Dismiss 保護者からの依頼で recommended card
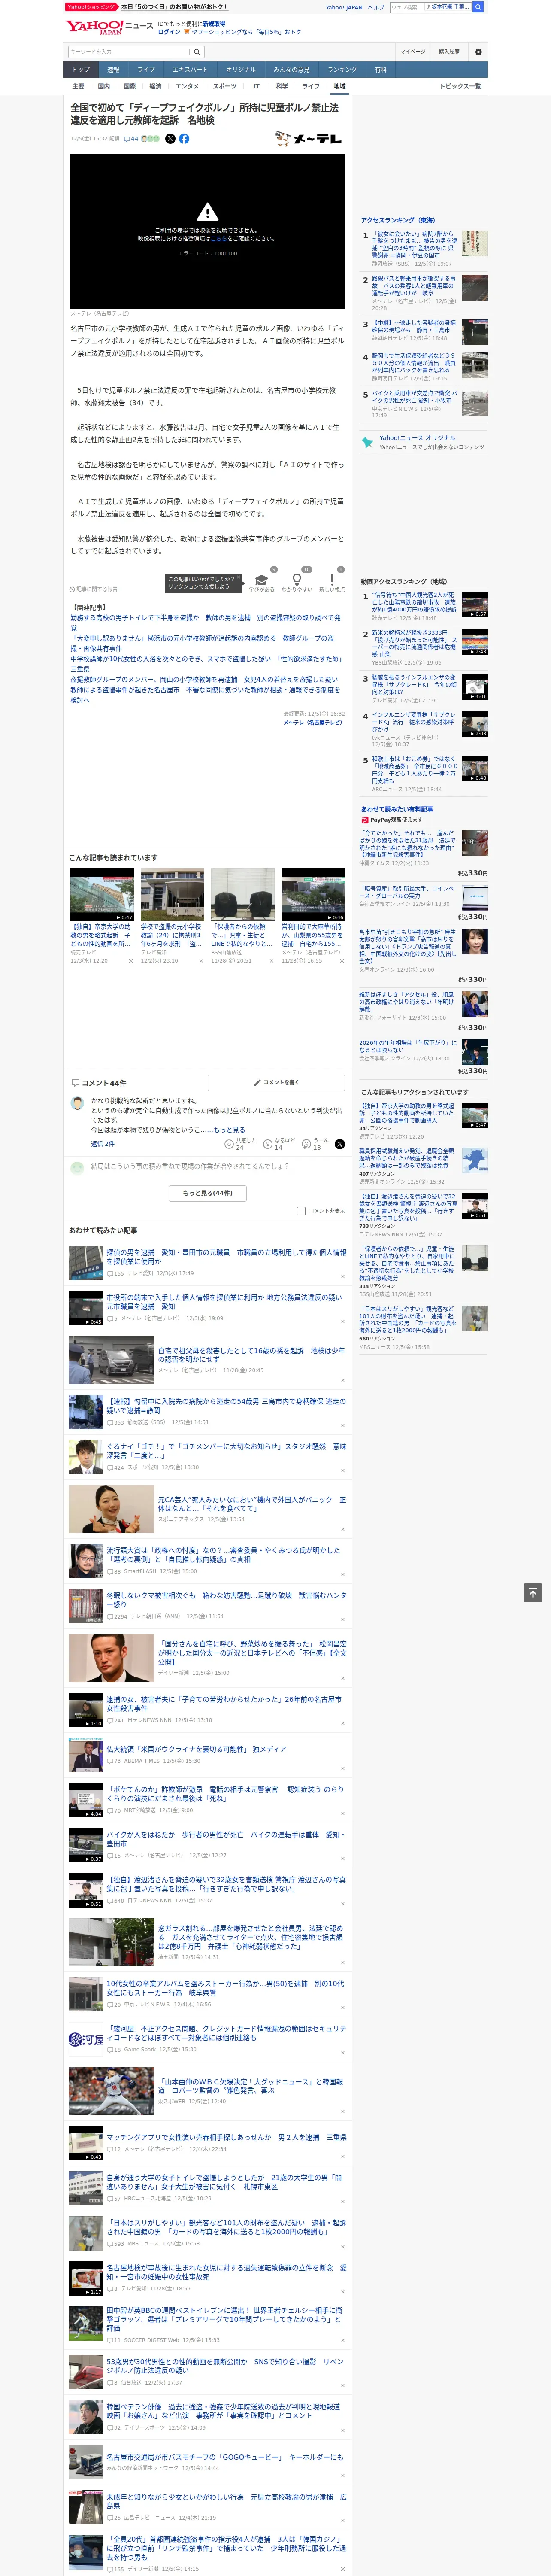 [271, 961]
